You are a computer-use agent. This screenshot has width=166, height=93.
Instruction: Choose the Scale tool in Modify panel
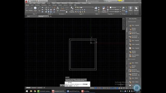pos(49,12)
